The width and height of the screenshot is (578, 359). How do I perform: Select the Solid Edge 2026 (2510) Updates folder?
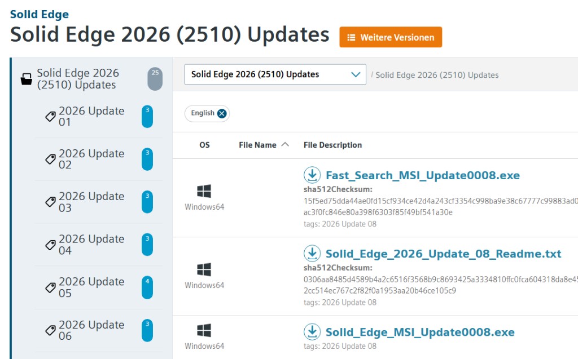[78, 79]
